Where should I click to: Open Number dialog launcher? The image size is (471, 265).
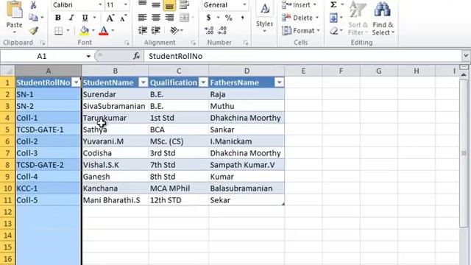pos(246,43)
